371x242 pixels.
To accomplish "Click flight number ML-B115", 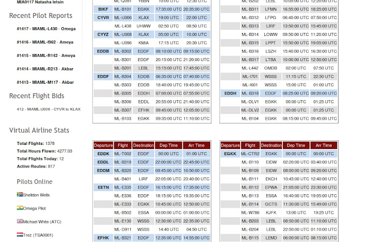I will pyautogui.click(x=250, y=238).
